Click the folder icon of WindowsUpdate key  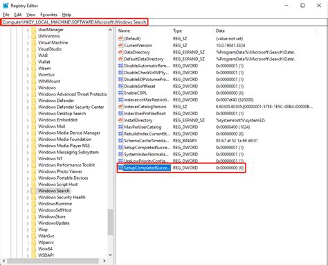pyautogui.click(x=34, y=223)
